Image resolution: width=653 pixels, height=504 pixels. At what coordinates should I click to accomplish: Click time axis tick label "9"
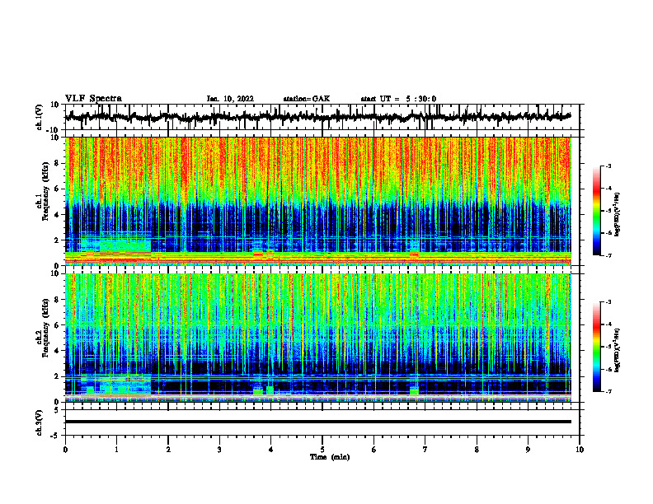tap(528, 450)
